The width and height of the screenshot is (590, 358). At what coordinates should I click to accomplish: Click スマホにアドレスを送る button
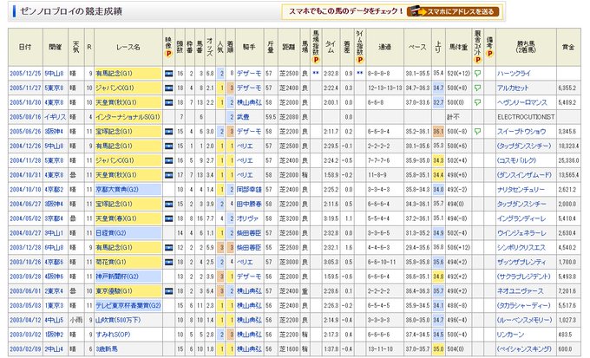point(453,11)
